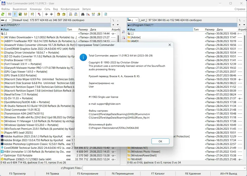Open the Вид menu

pyautogui.click(x=56, y=9)
